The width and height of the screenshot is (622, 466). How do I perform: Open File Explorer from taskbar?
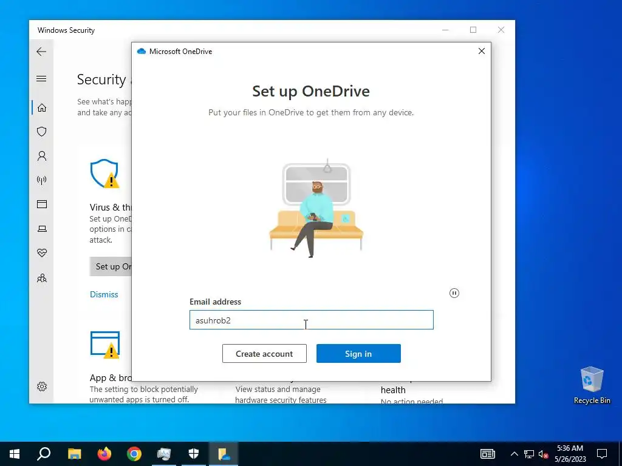coord(74,454)
